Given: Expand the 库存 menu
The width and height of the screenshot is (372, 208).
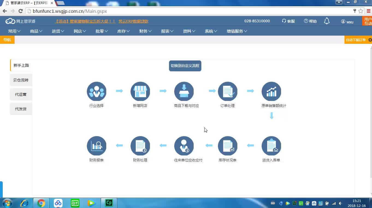Looking at the screenshot, I should click(123, 31).
